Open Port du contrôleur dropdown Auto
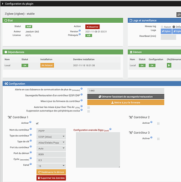 tap(51, 148)
